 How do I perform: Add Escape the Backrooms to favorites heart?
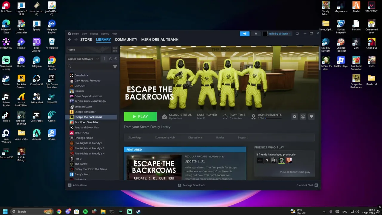pos(311,116)
